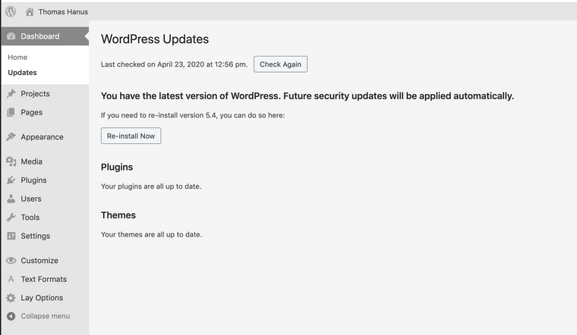Click the WordPress logo icon
The image size is (577, 335).
(x=11, y=11)
